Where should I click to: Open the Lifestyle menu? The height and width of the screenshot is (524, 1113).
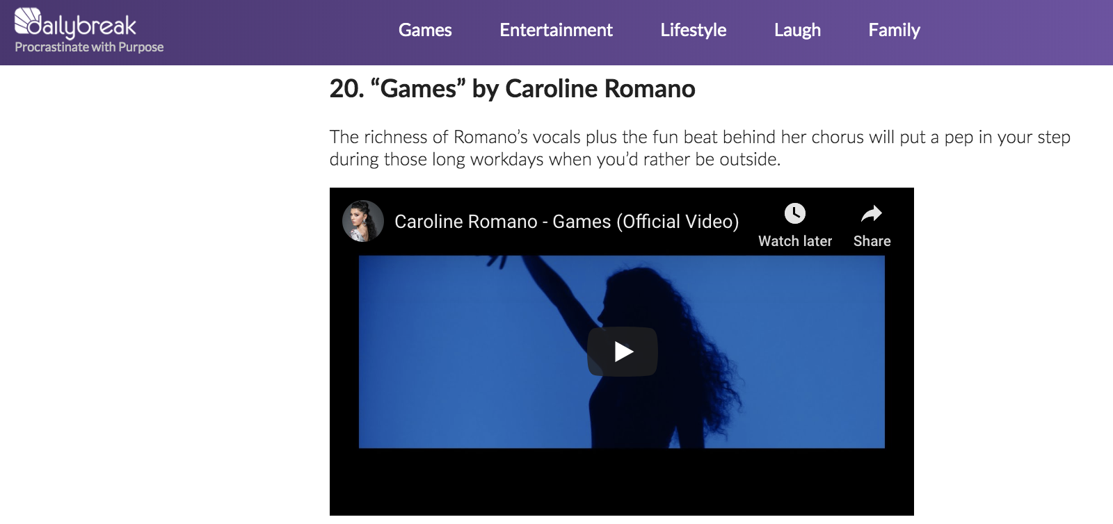[x=693, y=30]
